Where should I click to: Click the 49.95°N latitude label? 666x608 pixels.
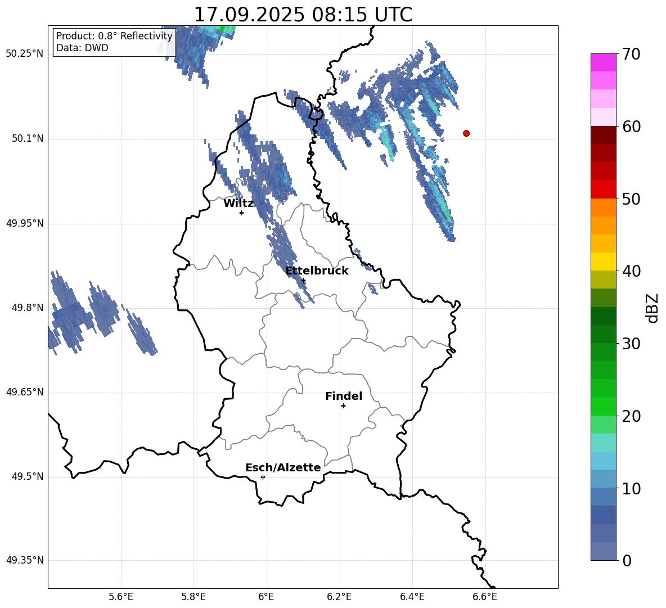(25, 223)
